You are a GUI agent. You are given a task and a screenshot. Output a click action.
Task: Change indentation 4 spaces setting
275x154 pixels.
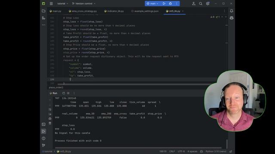pos(192,151)
